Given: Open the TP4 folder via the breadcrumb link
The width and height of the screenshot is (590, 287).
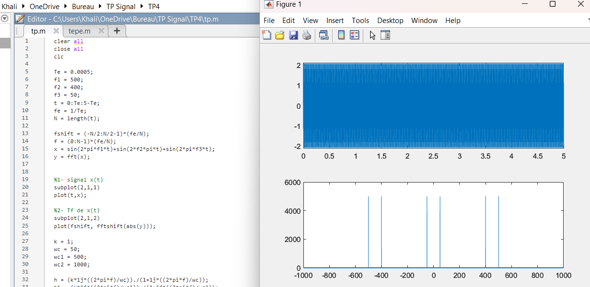Looking at the screenshot, I should (154, 7).
